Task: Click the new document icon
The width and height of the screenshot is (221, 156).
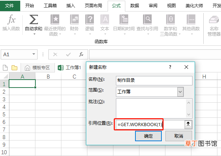Action: [x=5, y=68]
